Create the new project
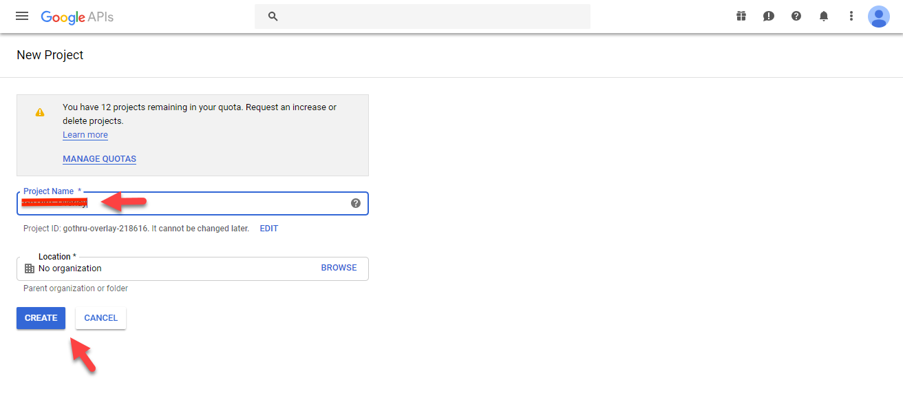The width and height of the screenshot is (903, 400). (40, 317)
